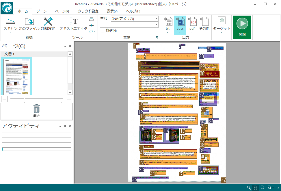Pin the ページ(G) panel
Viewport: 281px width, 191px height.
click(x=70, y=46)
